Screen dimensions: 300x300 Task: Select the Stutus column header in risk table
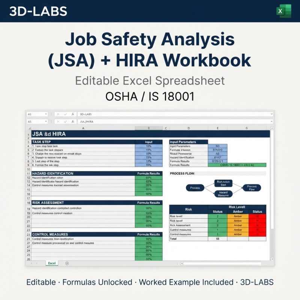tap(218, 211)
